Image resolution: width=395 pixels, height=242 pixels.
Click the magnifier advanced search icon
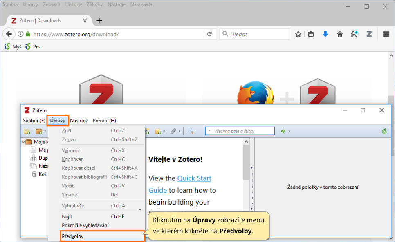[x=191, y=131]
